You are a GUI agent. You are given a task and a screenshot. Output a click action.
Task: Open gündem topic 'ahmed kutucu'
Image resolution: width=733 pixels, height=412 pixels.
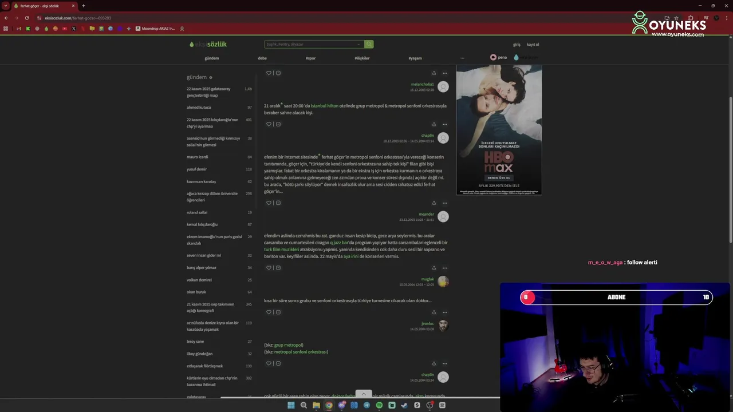click(x=199, y=108)
